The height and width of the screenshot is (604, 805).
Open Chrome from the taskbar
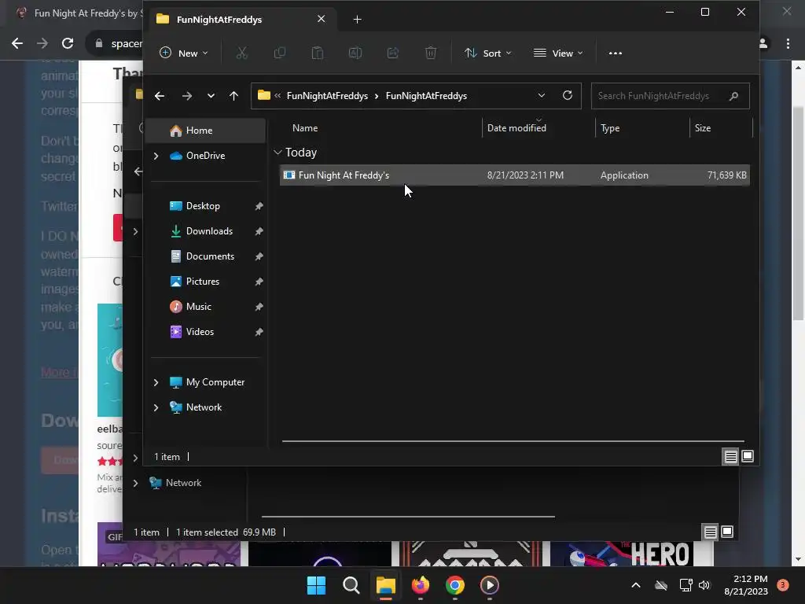pyautogui.click(x=455, y=585)
